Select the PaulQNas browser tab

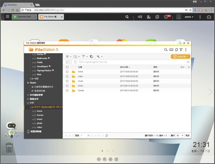18,5
